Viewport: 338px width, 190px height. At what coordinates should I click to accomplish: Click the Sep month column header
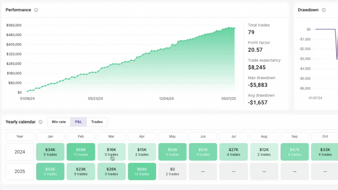tap(294, 137)
